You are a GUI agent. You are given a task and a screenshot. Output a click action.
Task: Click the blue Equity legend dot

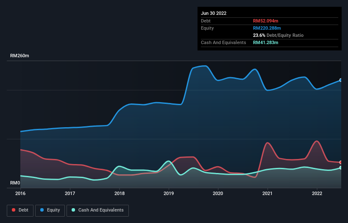[x=42, y=210]
